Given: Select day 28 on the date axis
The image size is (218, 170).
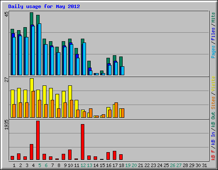Looking at the screenshot, I should pos(185,165).
